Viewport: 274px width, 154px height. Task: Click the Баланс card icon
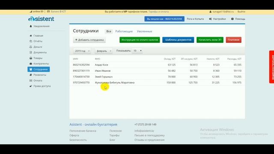tap(48, 12)
